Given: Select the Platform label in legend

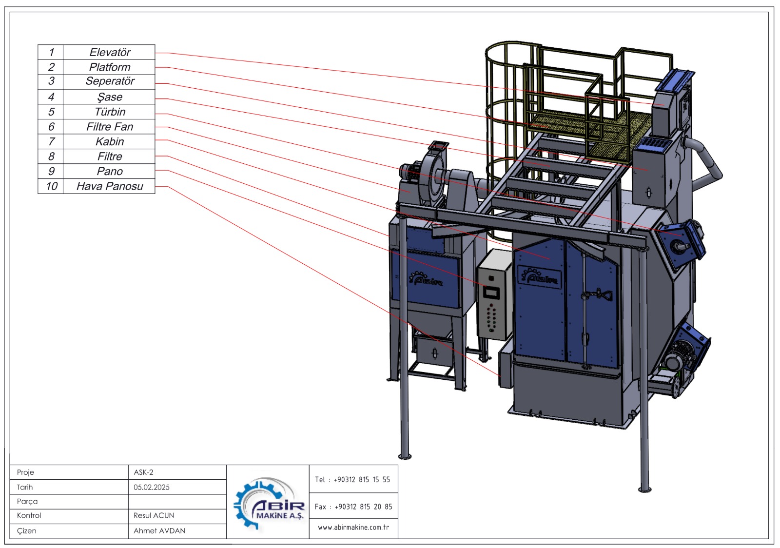Looking at the screenshot, I should [110, 67].
